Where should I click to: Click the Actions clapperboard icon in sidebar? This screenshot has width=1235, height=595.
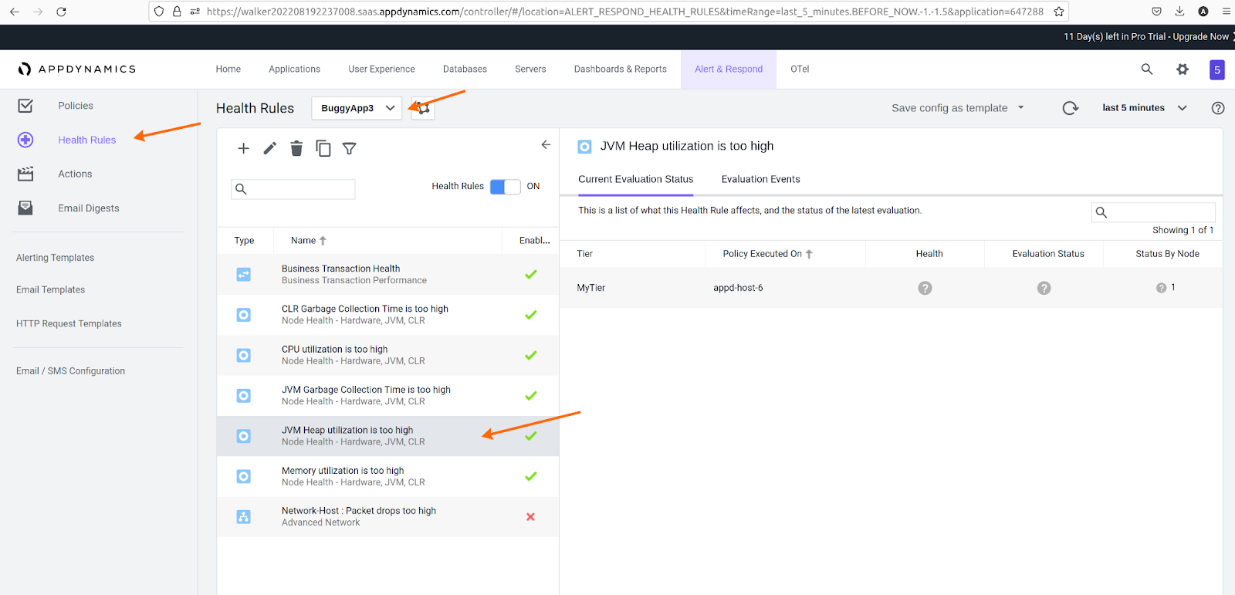25,174
